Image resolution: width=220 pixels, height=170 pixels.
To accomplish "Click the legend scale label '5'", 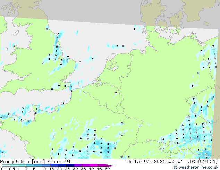I will tap(34, 169).
